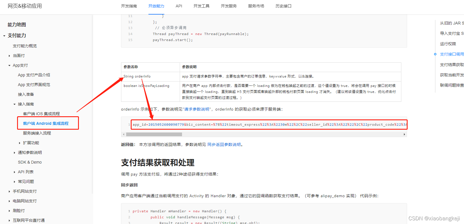464x224 pixels.
Task: Click the 参数名称 table header
Action: pyautogui.click(x=150, y=67)
